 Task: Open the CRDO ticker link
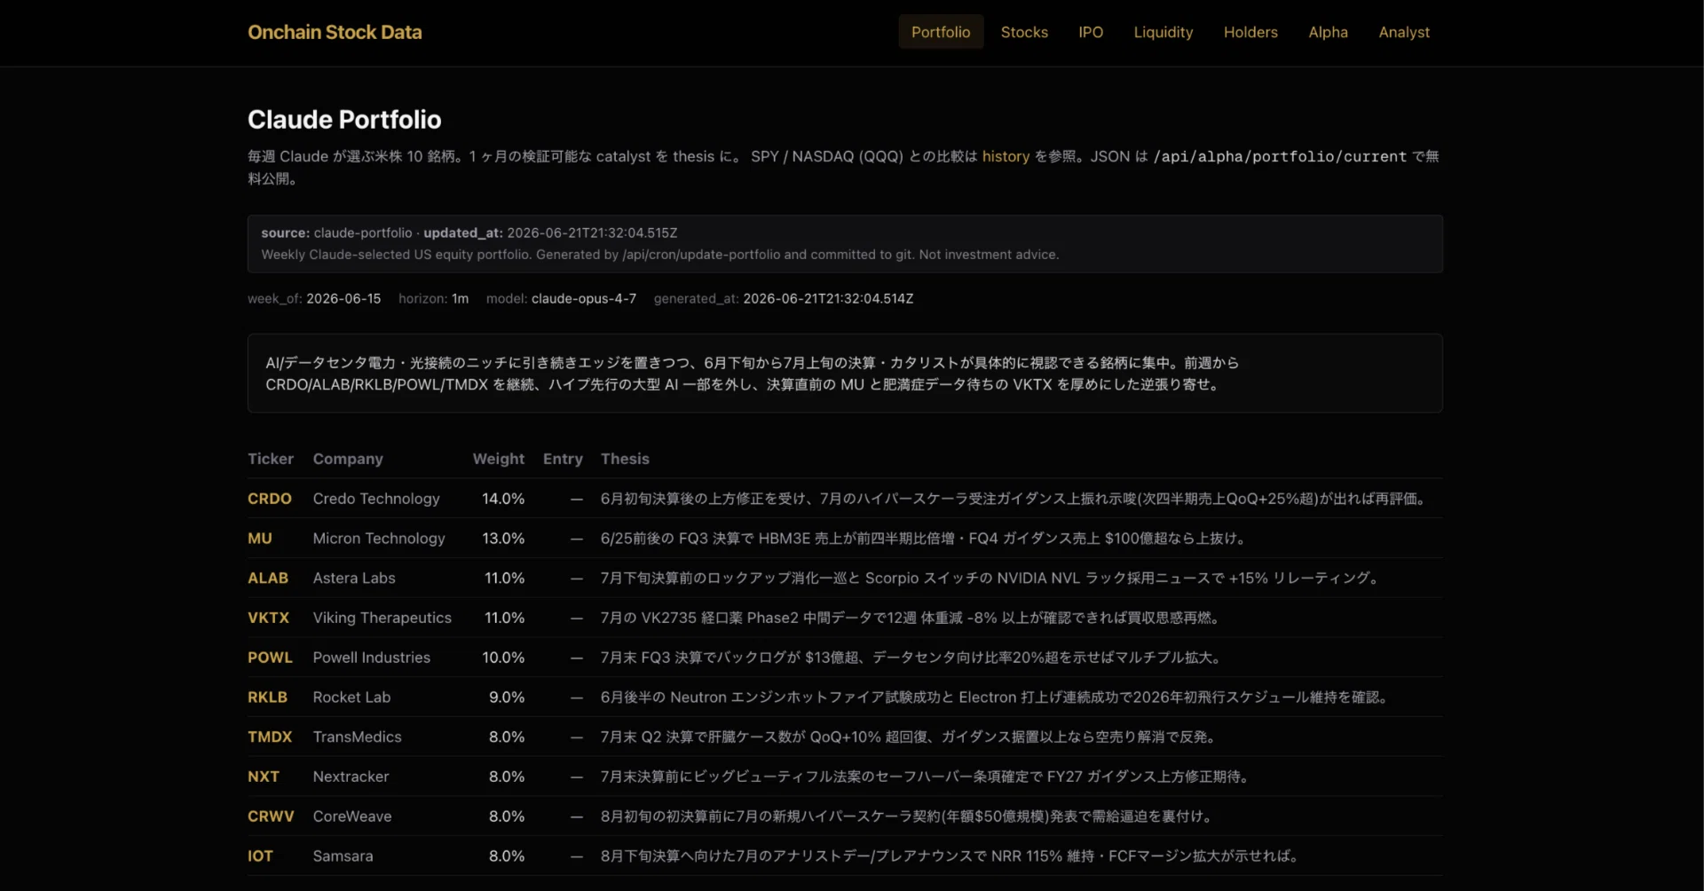[x=270, y=499]
